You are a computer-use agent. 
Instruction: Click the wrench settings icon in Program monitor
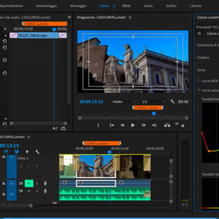(x=172, y=102)
